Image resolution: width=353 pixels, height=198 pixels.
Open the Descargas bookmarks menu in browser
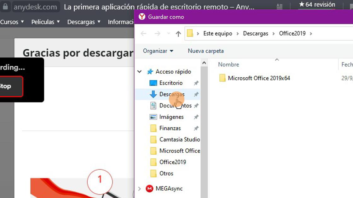point(84,22)
